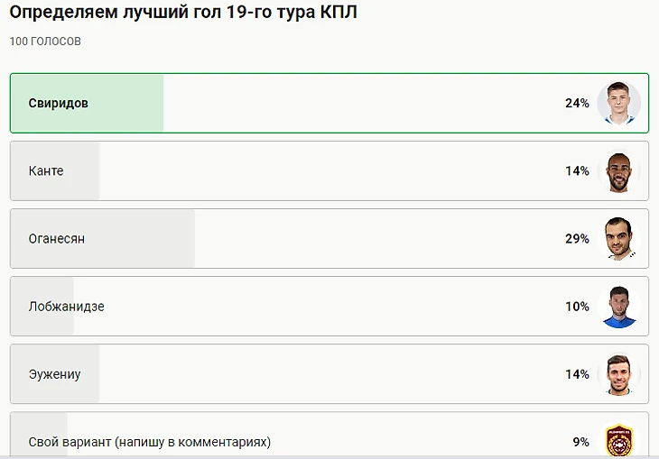Click the 29% result for Оганесян
659x459 pixels.
pyautogui.click(x=577, y=239)
